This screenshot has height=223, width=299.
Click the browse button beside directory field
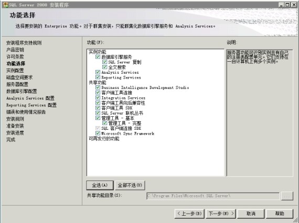[287, 196]
